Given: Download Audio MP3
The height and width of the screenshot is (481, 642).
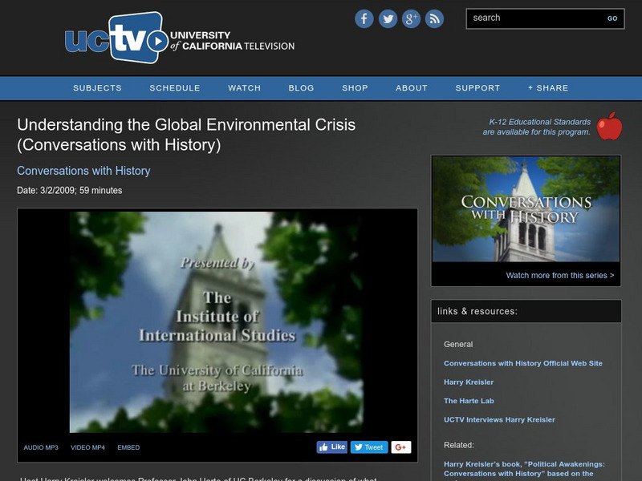Looking at the screenshot, I should click(41, 447).
